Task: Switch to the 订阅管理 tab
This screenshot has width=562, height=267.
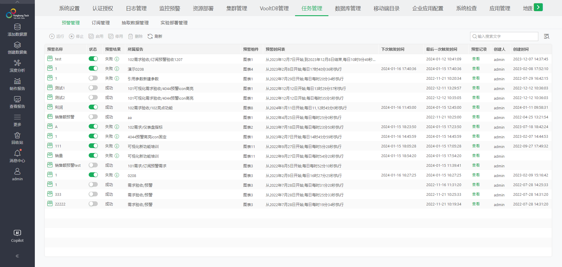Action: [101, 23]
